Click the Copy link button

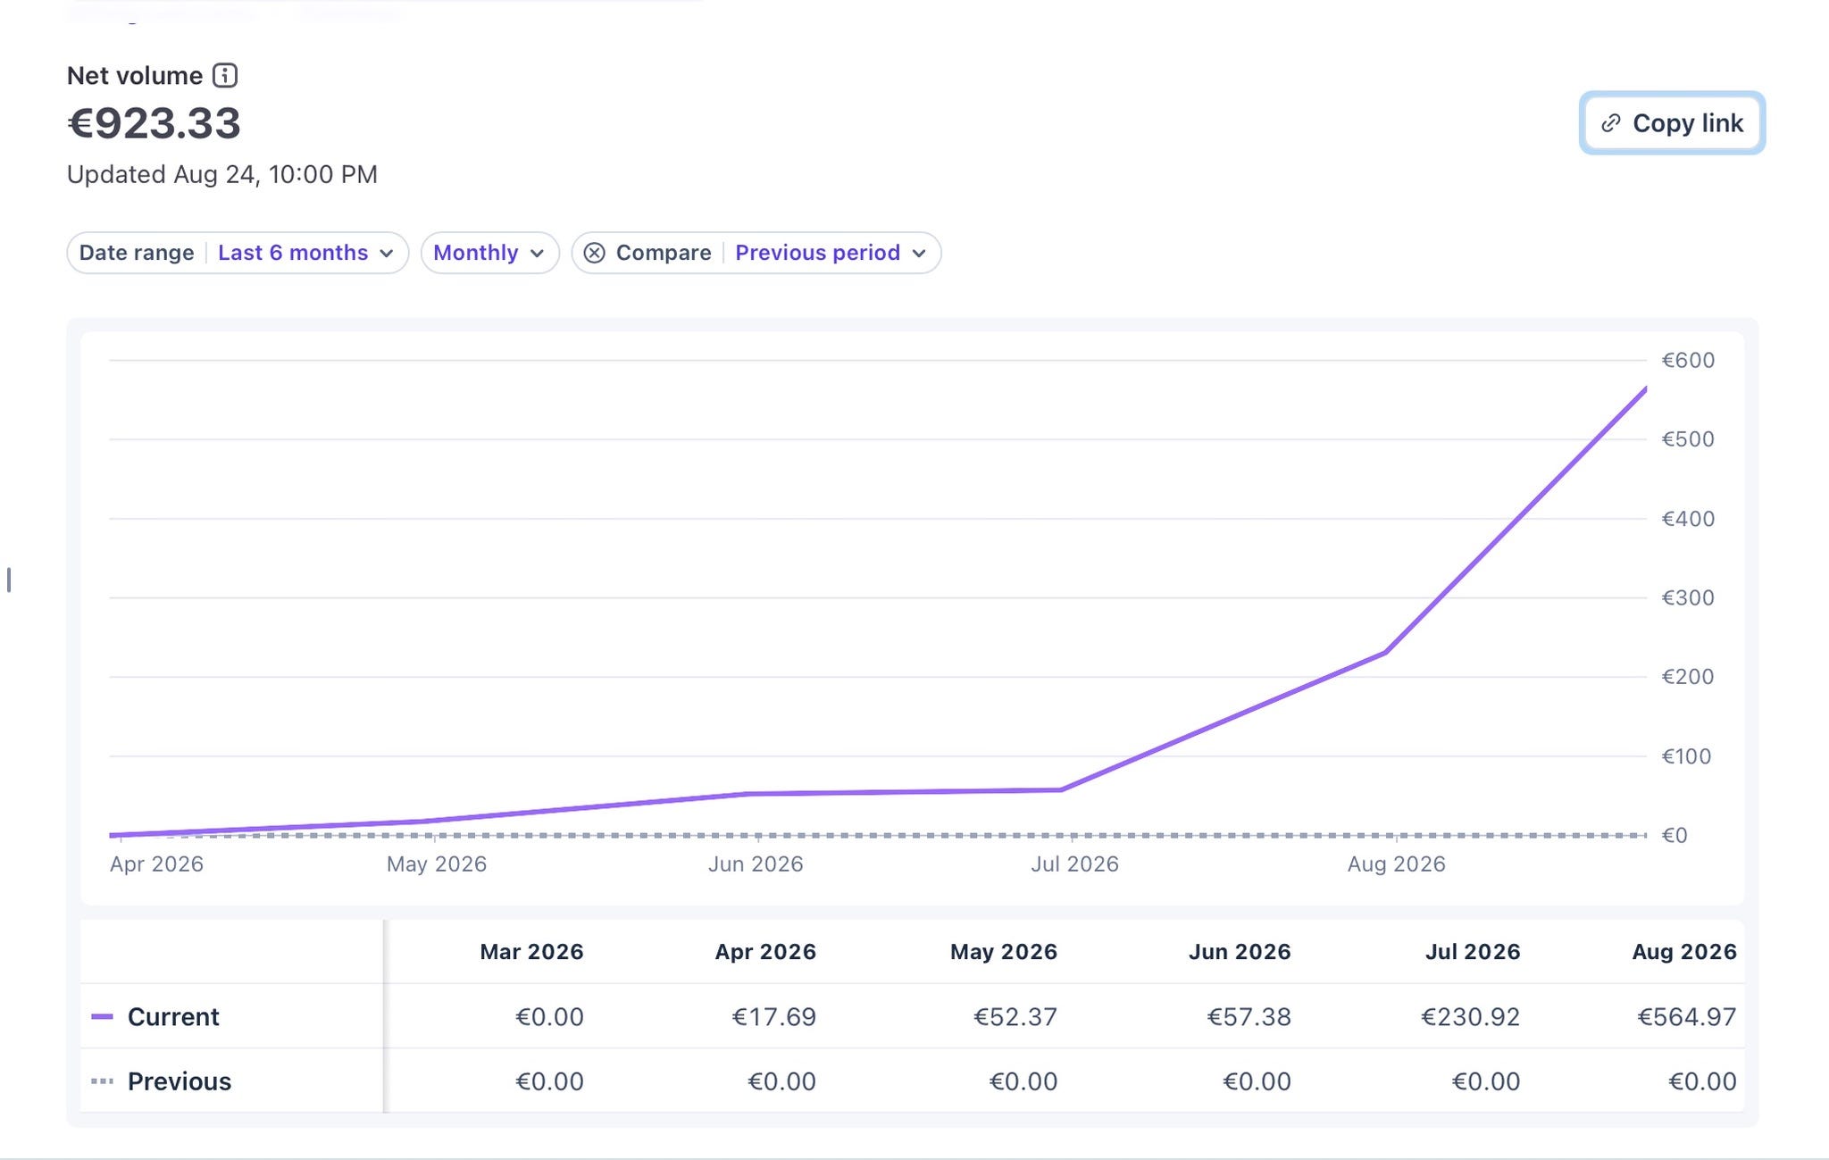click(1672, 123)
